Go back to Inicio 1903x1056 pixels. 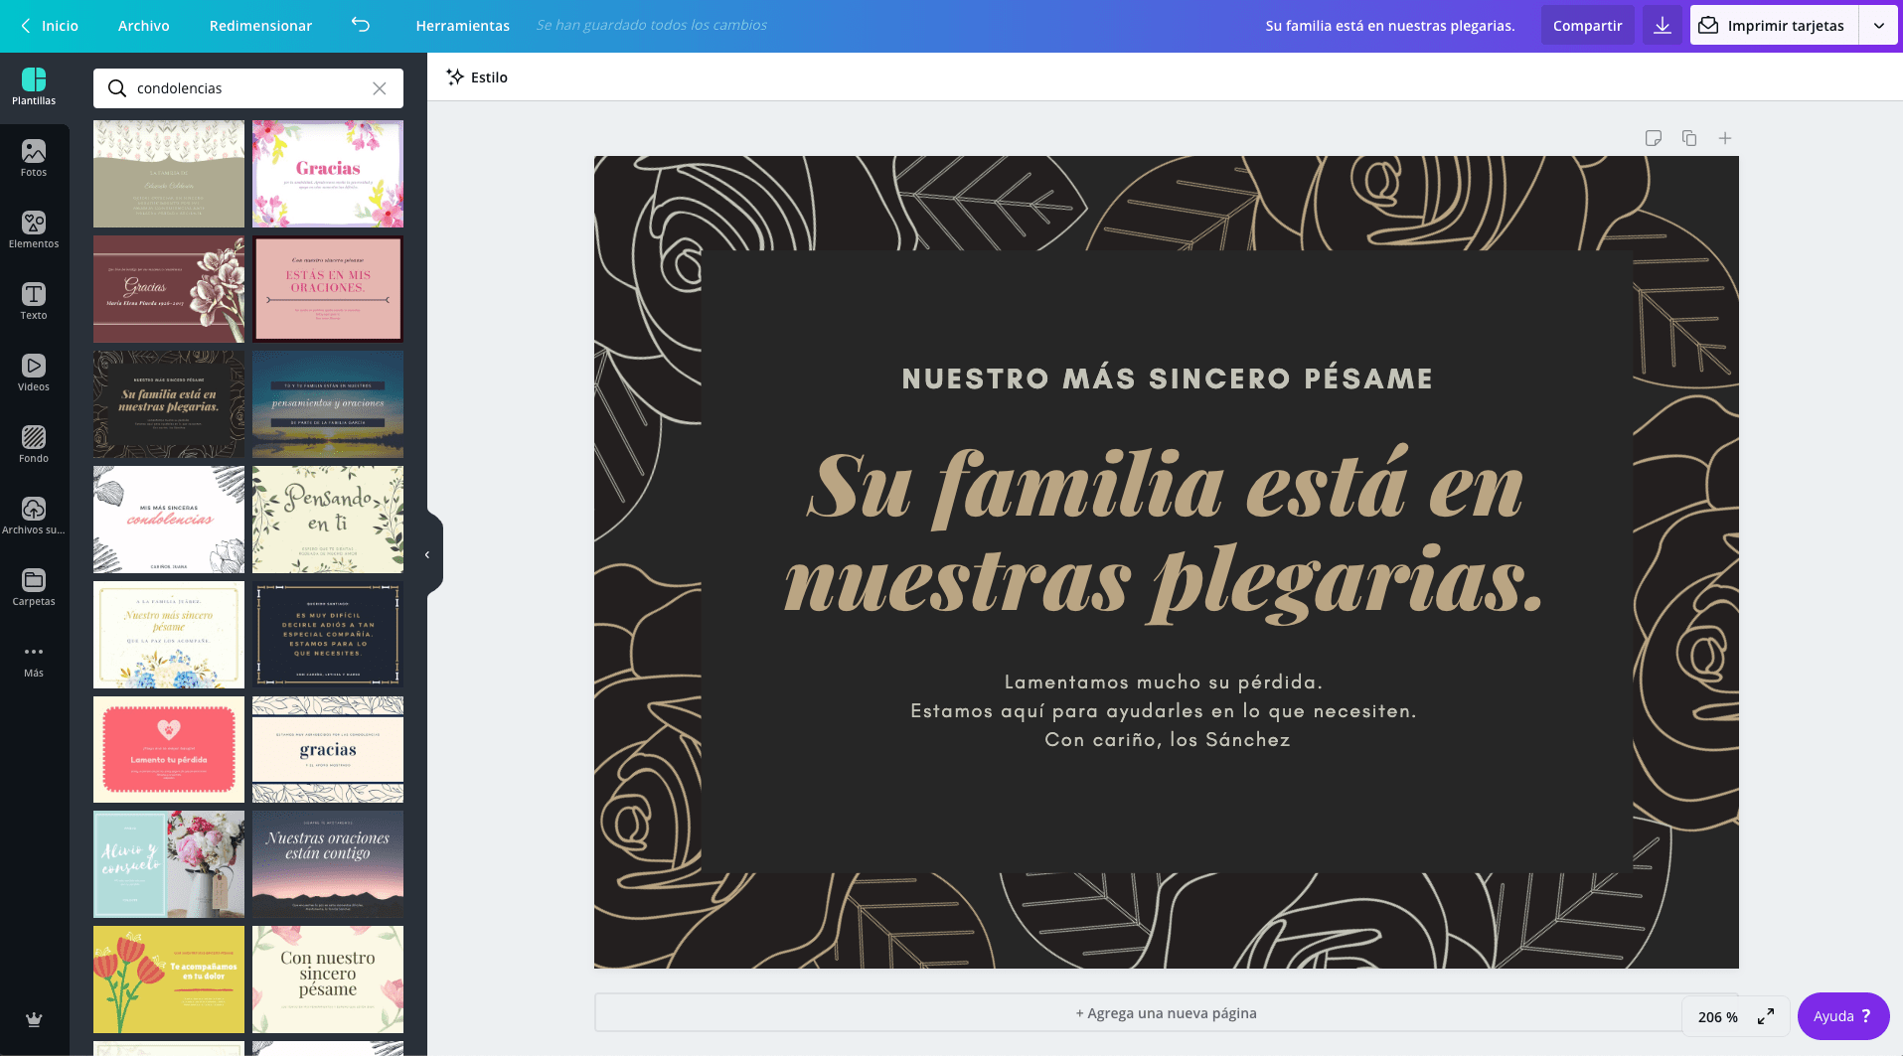coord(50,26)
